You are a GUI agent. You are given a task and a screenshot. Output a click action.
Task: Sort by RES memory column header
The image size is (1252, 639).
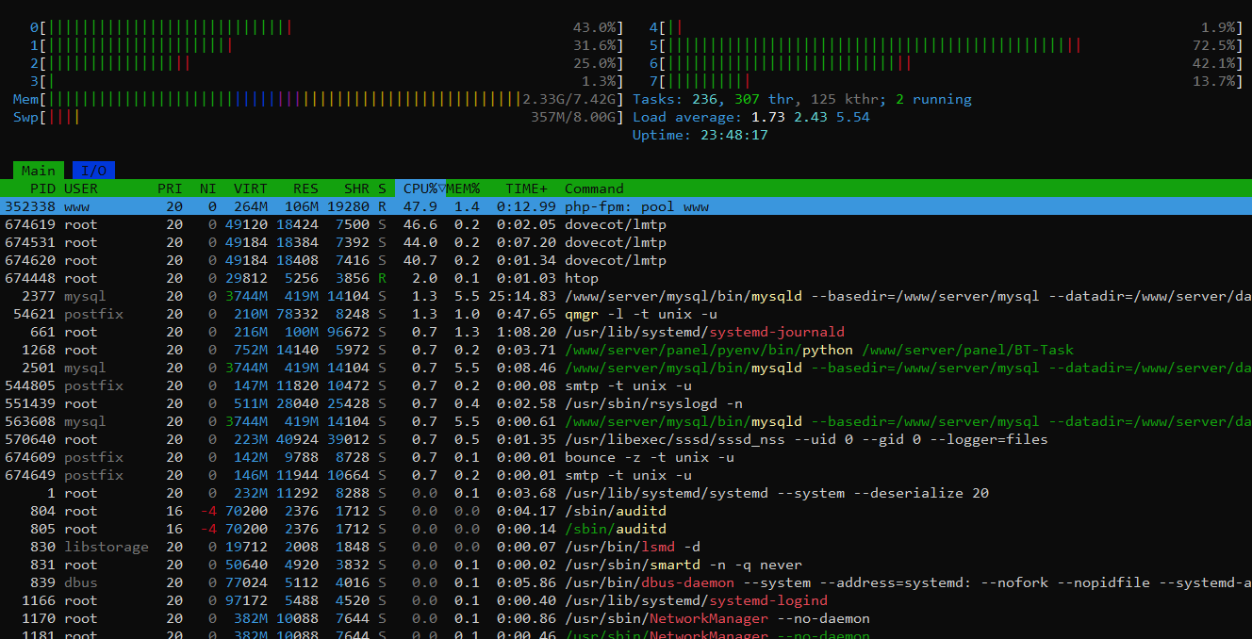pos(305,188)
